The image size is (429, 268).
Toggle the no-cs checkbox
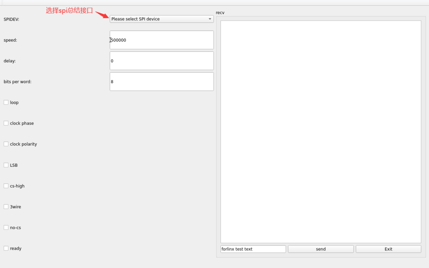point(6,227)
